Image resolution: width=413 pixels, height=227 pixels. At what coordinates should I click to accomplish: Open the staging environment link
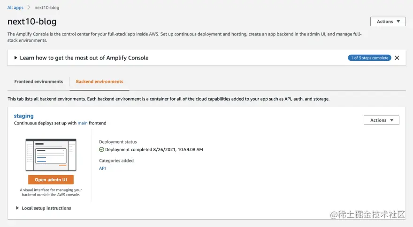[24, 116]
